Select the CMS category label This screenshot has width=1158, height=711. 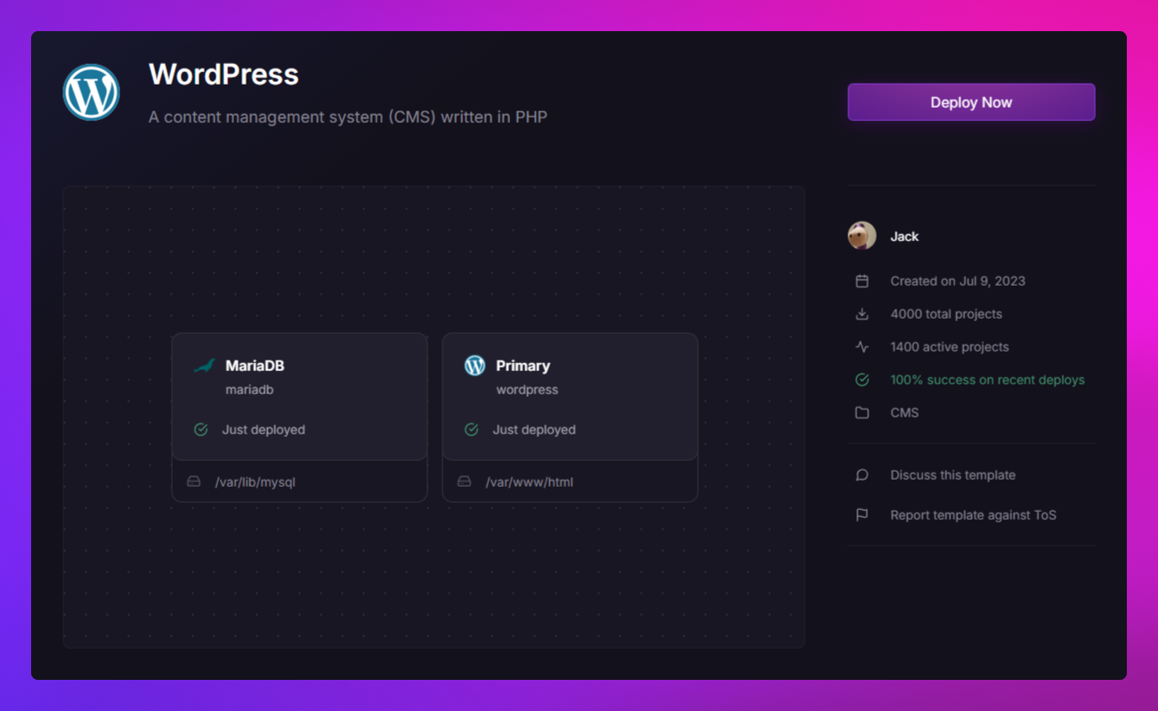[904, 413]
